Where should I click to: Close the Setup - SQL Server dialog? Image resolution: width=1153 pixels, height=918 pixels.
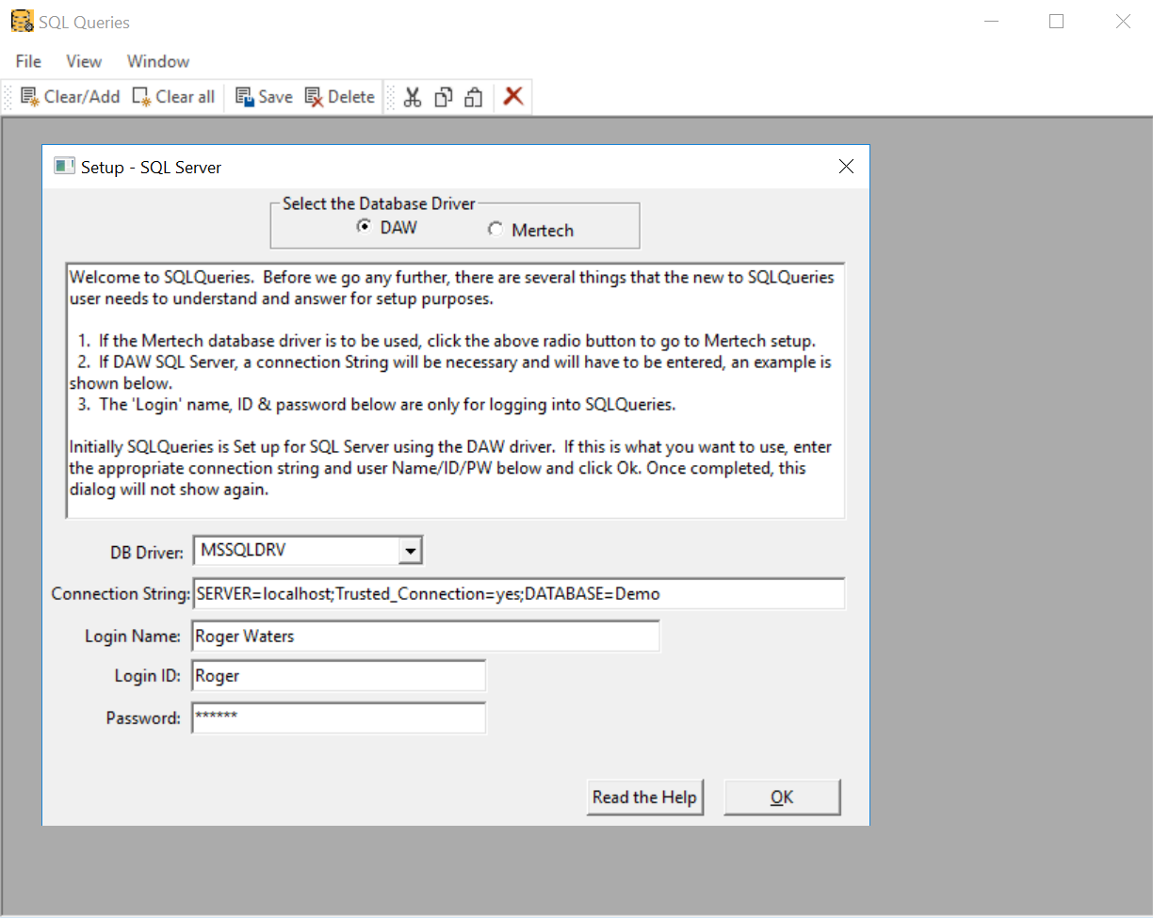click(846, 167)
